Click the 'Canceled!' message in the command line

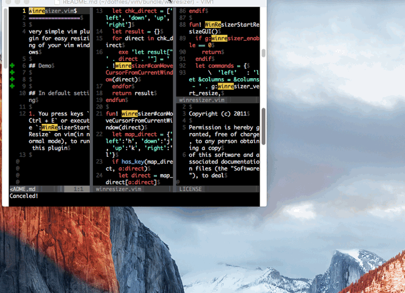[24, 196]
